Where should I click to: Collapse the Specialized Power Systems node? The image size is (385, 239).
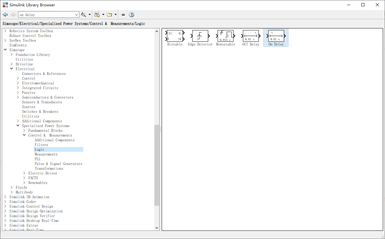pos(18,126)
